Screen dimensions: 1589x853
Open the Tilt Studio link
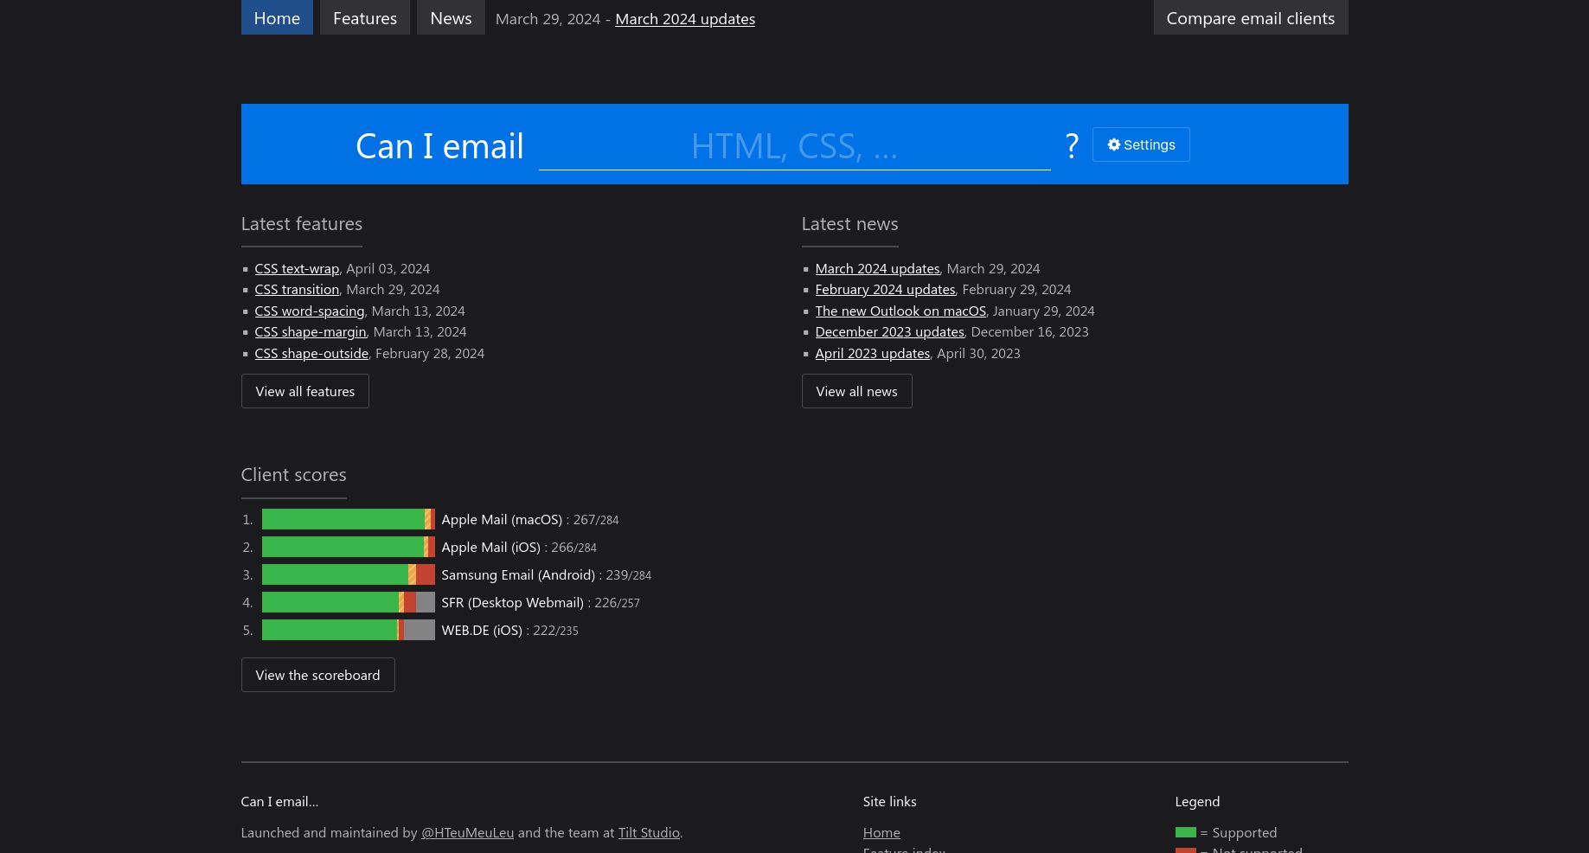click(649, 831)
